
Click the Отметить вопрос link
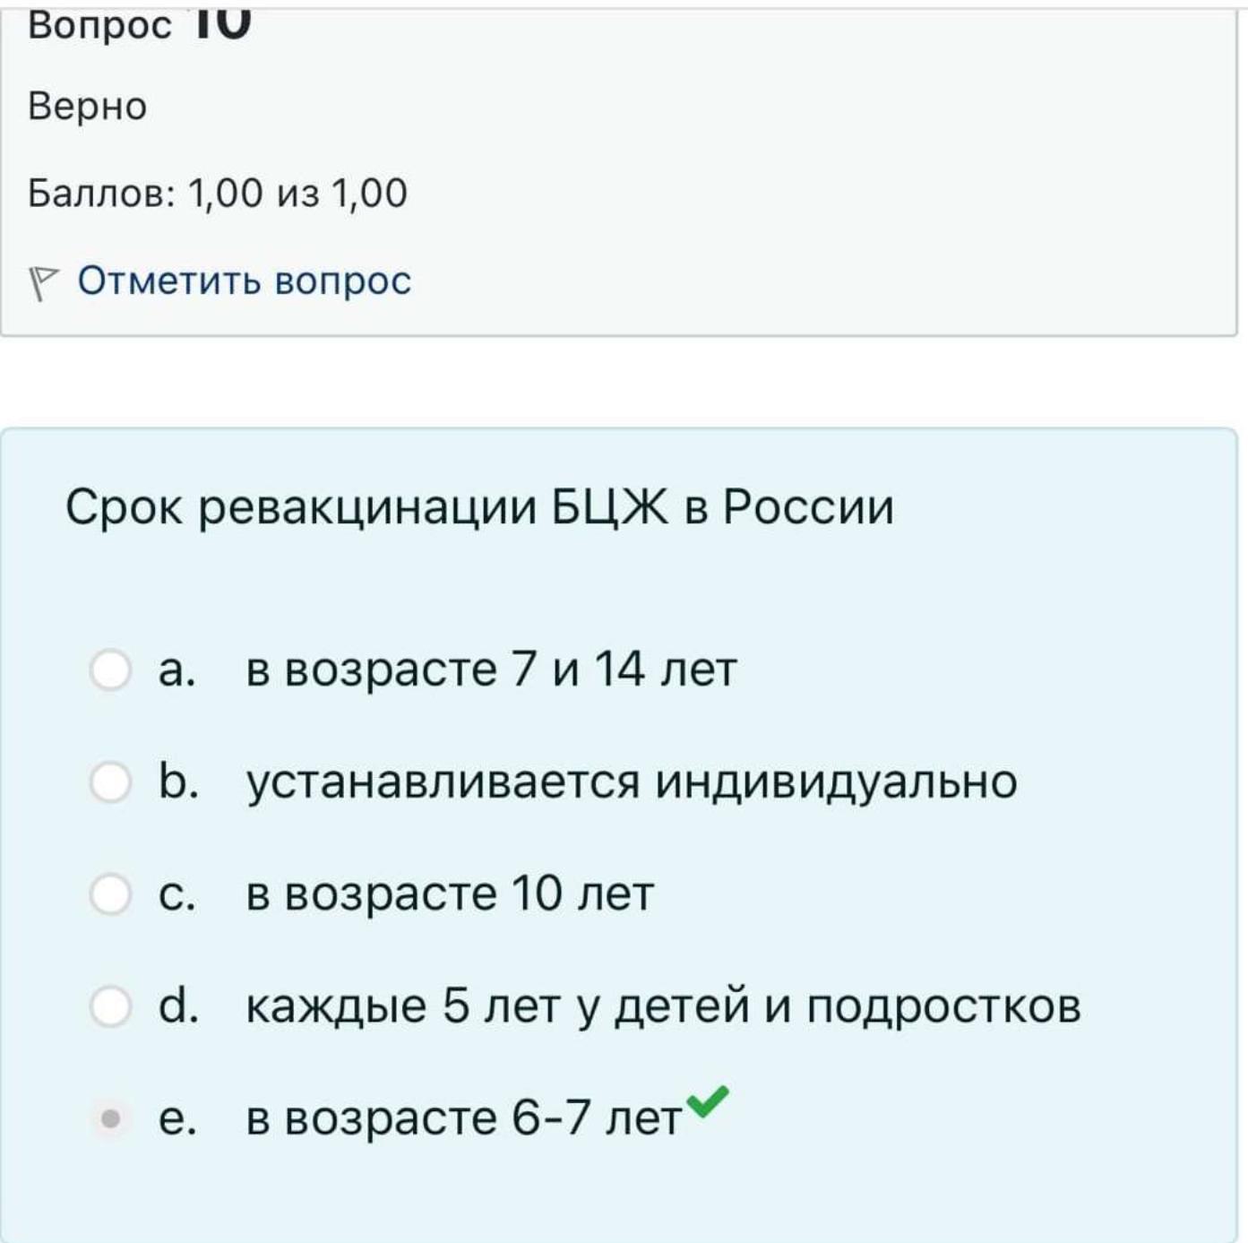coord(244,281)
